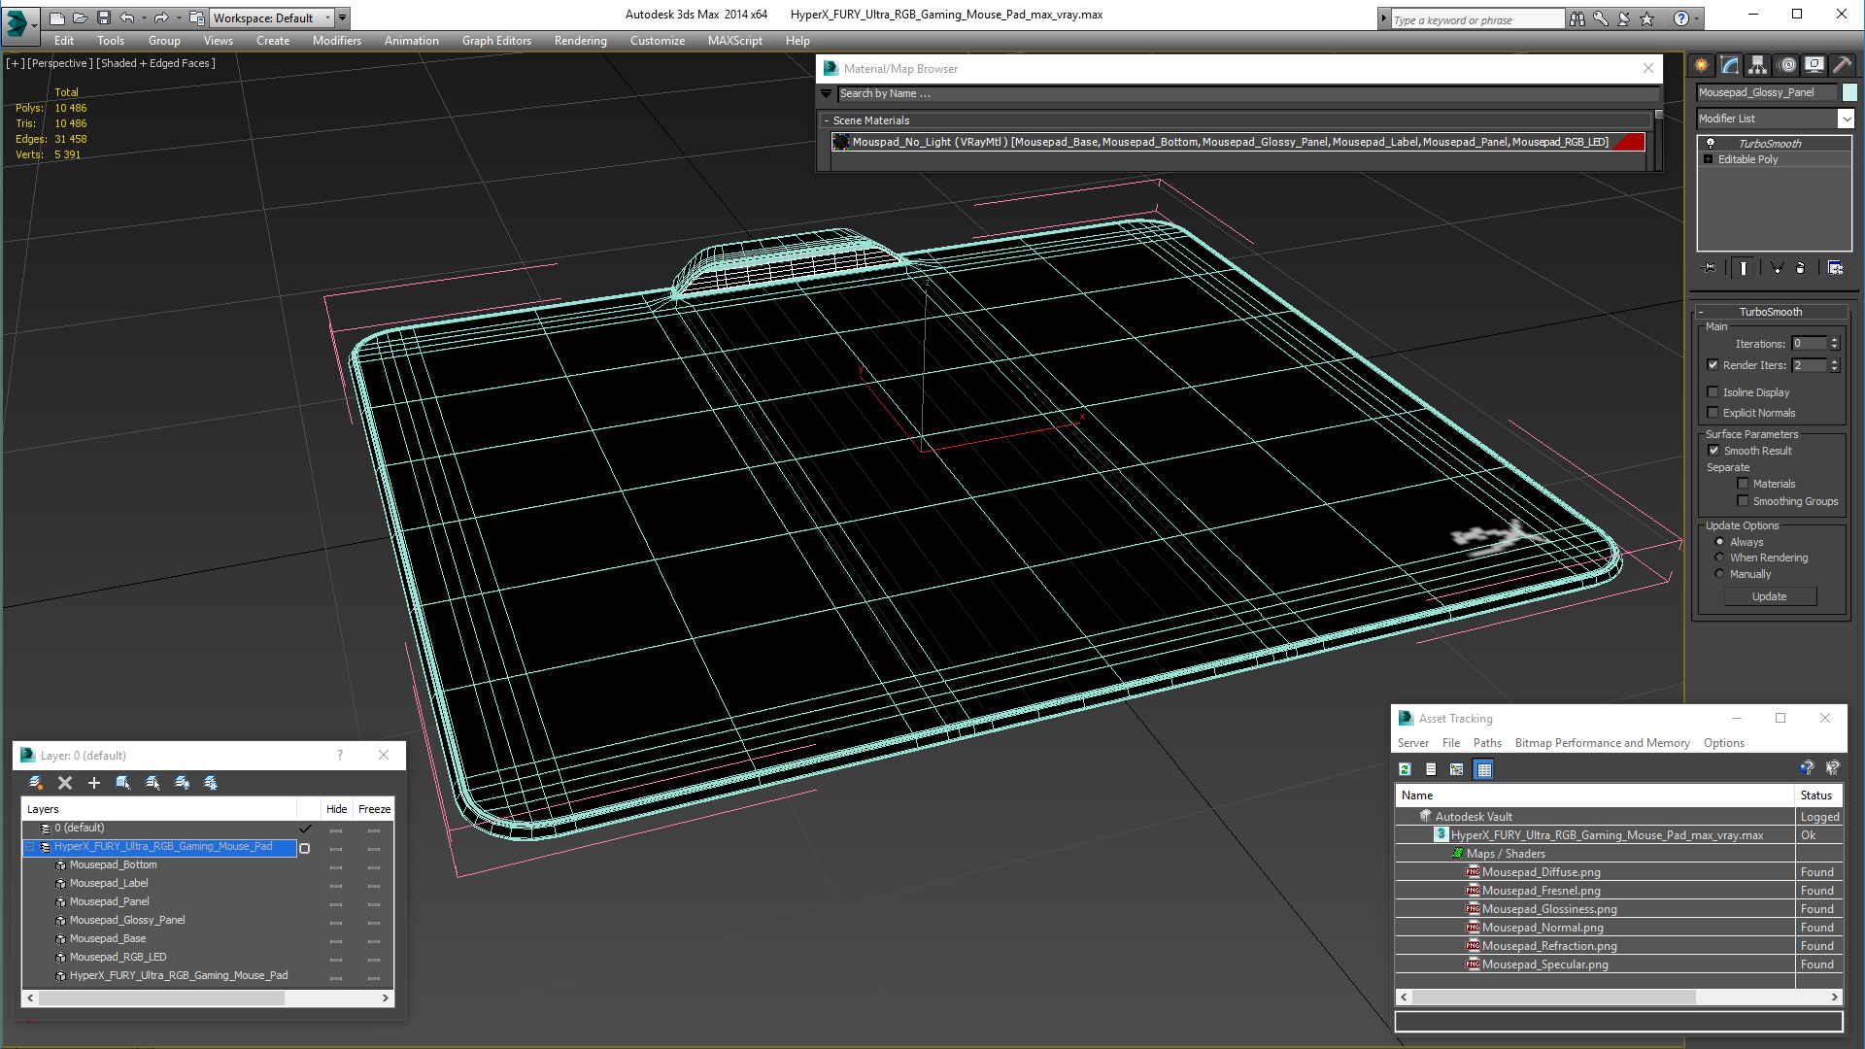Open the Undo history dropdown arrow
Viewport: 1865px width, 1049px height.
pyautogui.click(x=144, y=17)
